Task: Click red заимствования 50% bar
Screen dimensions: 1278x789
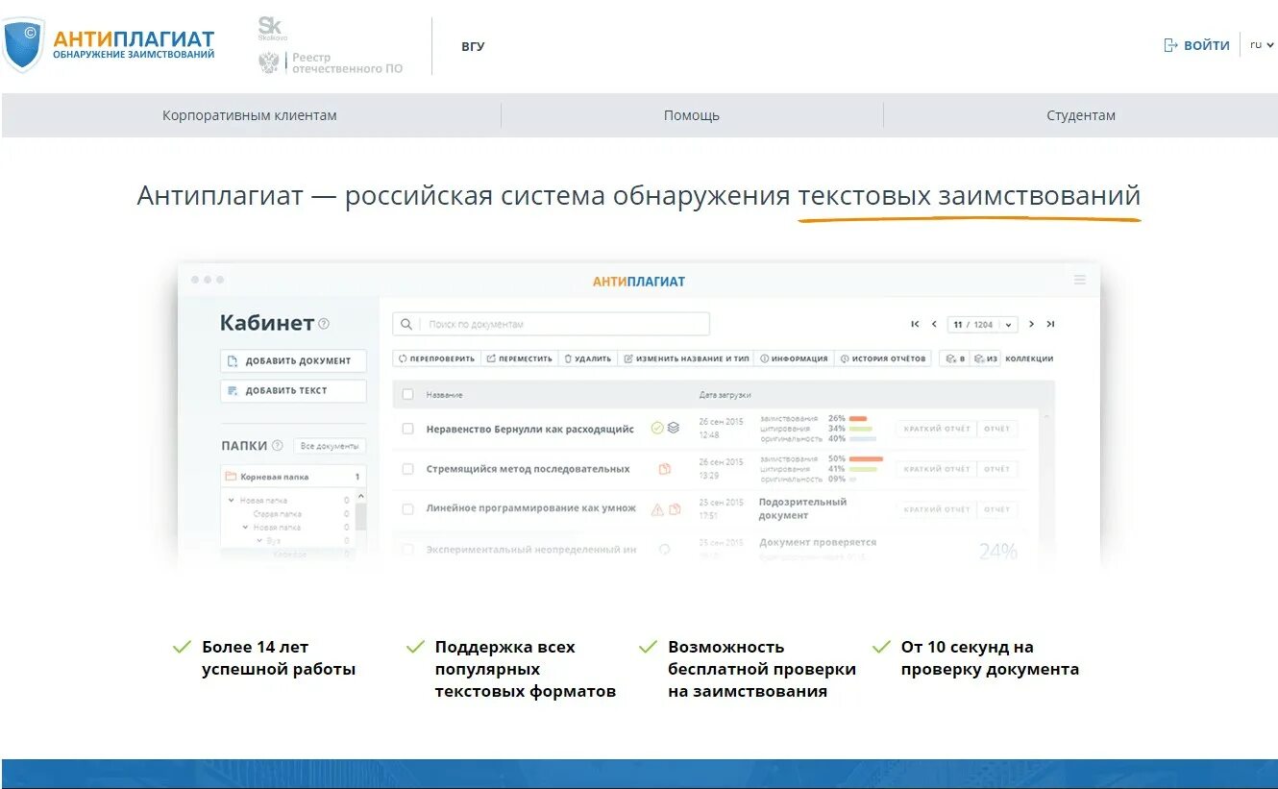Action: (x=866, y=459)
